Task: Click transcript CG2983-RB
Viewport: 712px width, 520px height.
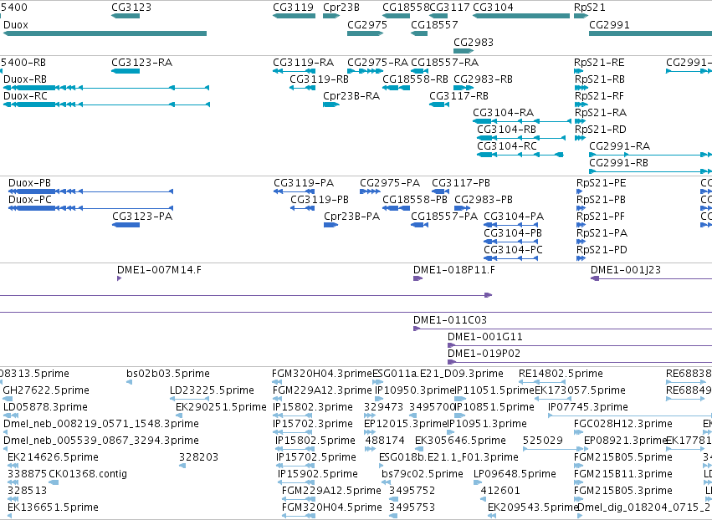Action: 483,79
